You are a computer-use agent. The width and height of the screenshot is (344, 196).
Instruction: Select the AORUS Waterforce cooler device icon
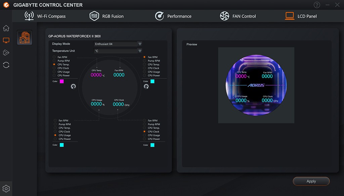[x=25, y=38]
